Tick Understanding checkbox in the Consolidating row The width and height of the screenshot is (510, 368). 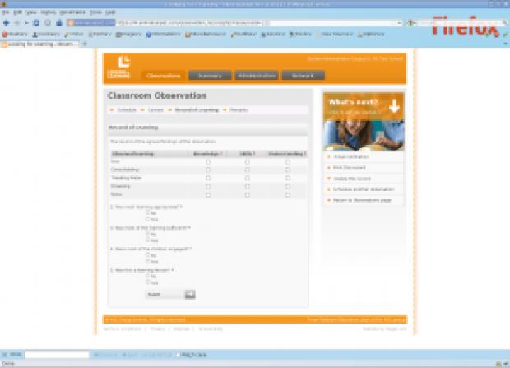click(x=288, y=170)
